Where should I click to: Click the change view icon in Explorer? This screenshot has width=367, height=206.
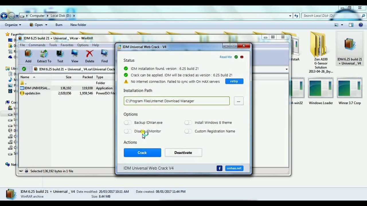click(336, 25)
